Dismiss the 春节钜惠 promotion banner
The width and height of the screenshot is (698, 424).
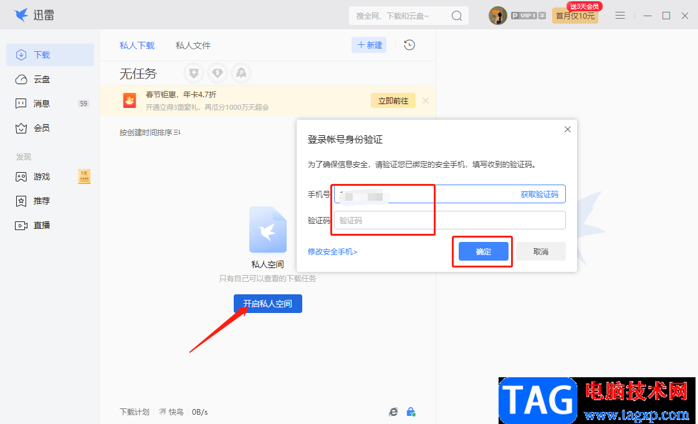tap(426, 100)
